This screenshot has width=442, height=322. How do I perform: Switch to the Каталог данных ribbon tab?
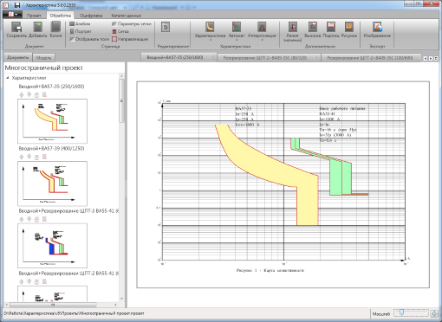click(127, 16)
